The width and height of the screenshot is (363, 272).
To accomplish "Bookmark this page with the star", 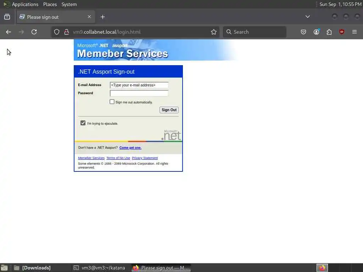I will (x=214, y=32).
